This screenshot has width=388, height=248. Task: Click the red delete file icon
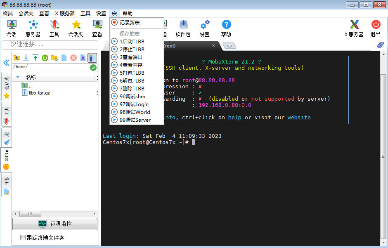(73, 58)
